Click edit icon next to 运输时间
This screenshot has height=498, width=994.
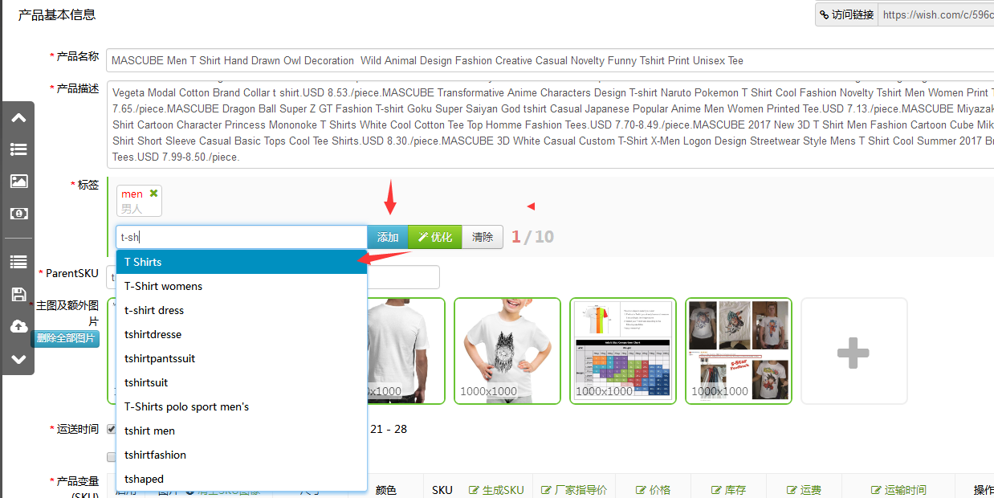pyautogui.click(x=876, y=490)
